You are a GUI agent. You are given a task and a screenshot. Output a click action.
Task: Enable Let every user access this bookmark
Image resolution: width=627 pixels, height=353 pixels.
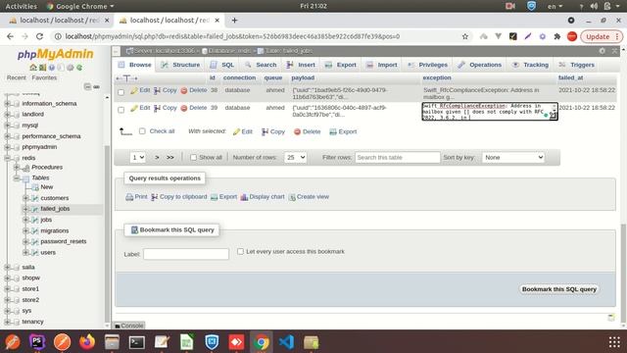click(x=240, y=251)
